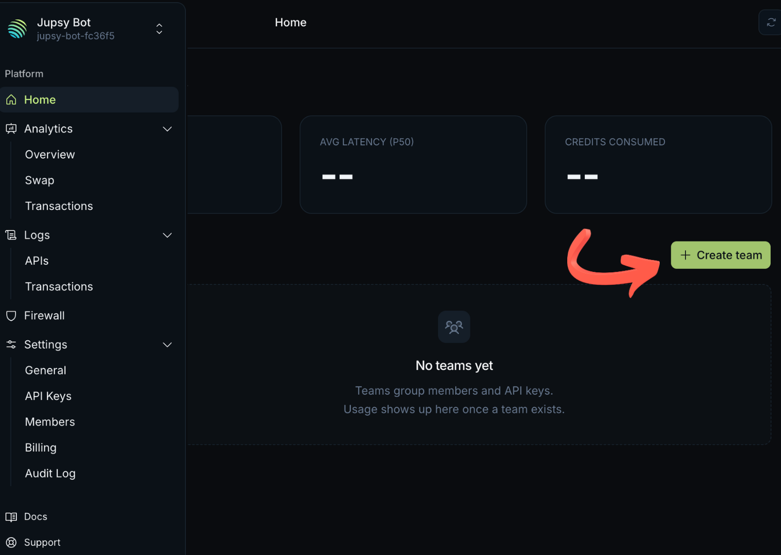This screenshot has height=555, width=781.
Task: Open the Swap analytics page
Action: [x=40, y=180]
